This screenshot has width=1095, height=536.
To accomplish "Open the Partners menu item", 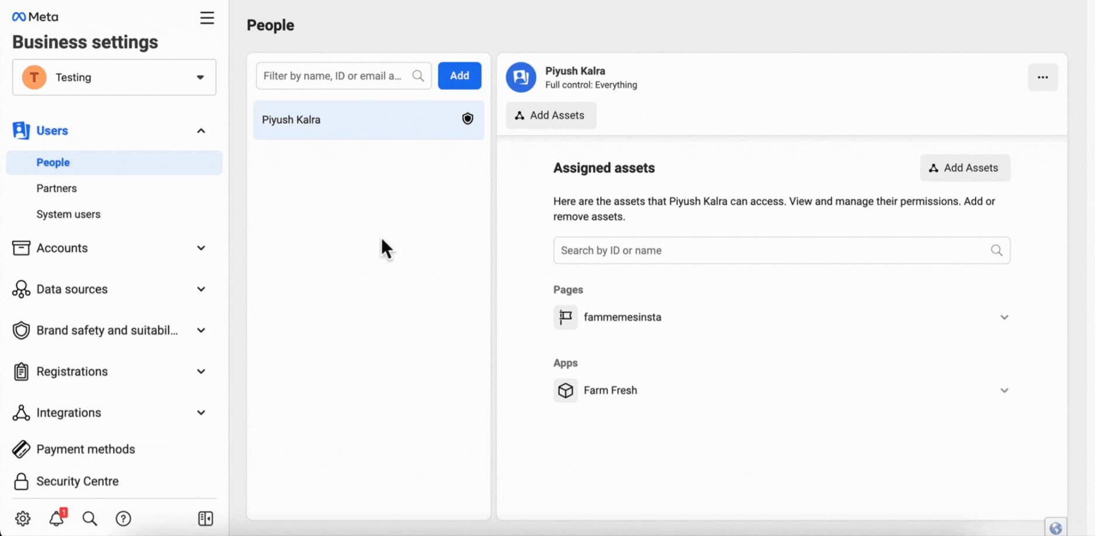I will [x=57, y=188].
